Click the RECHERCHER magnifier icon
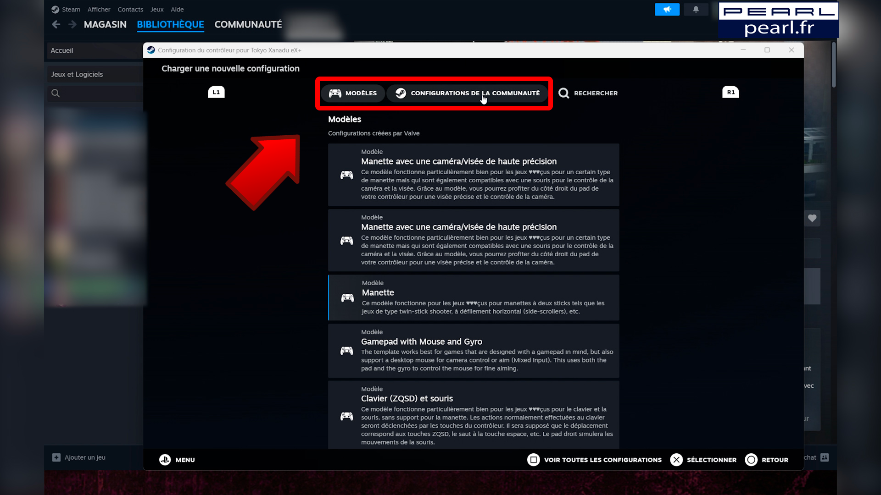Image resolution: width=881 pixels, height=495 pixels. [563, 93]
